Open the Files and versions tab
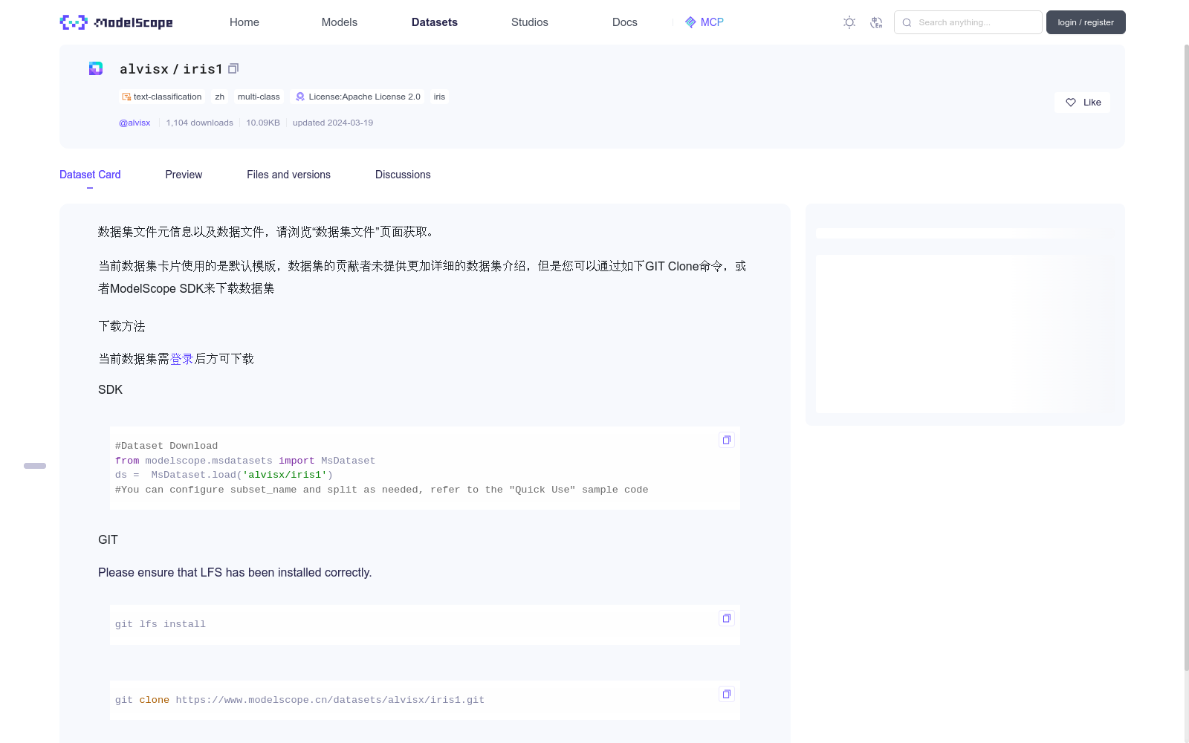 [288, 175]
